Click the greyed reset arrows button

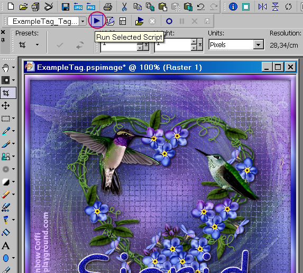[x=80, y=46]
